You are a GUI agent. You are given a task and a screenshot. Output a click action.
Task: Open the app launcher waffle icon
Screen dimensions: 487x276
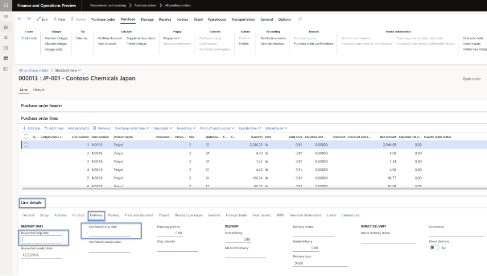coord(5,5)
